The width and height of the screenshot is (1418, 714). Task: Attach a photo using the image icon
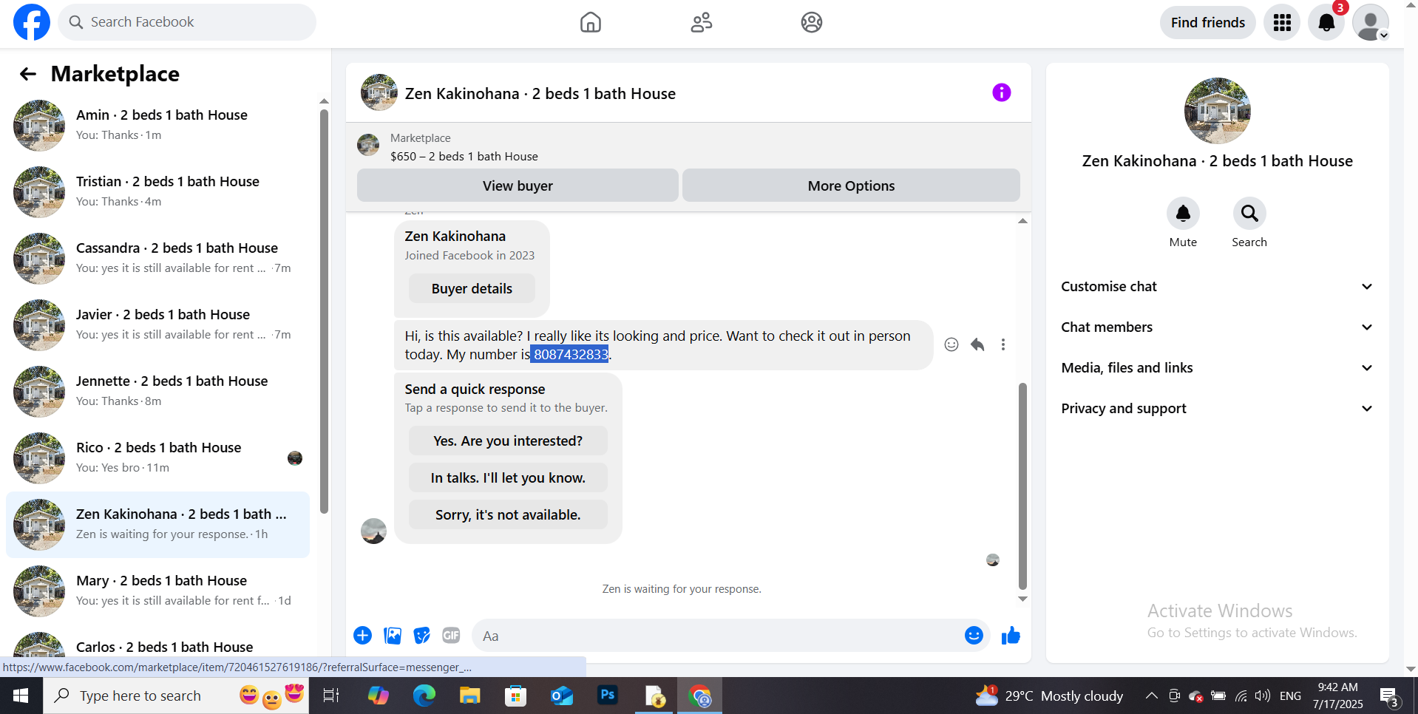(x=393, y=636)
